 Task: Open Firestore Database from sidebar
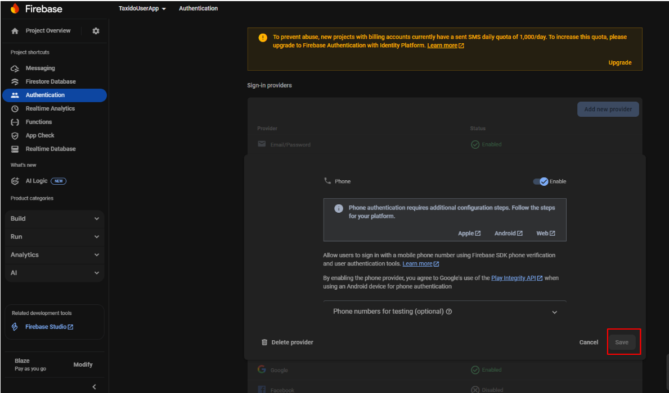[x=50, y=81]
